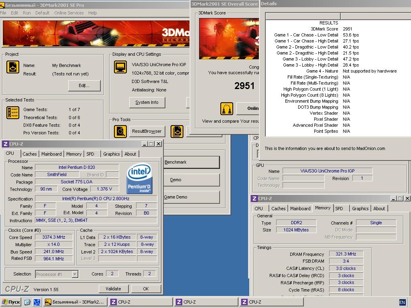Click the Online ResultBrowser tree icon in score window
The width and height of the screenshot is (411, 308).
(x=227, y=109)
